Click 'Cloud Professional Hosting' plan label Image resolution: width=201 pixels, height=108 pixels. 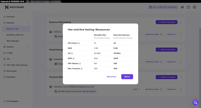pyautogui.click(x=123, y=38)
